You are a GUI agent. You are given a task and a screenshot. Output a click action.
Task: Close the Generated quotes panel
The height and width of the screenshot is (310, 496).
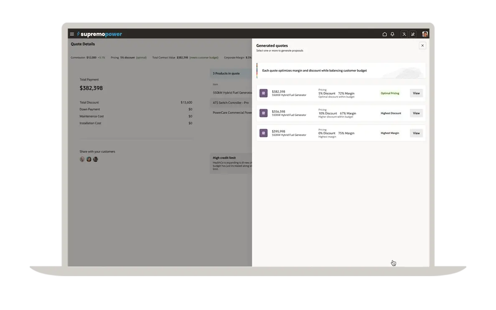pyautogui.click(x=422, y=46)
